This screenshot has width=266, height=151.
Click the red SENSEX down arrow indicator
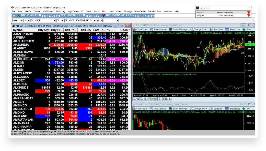point(249,12)
